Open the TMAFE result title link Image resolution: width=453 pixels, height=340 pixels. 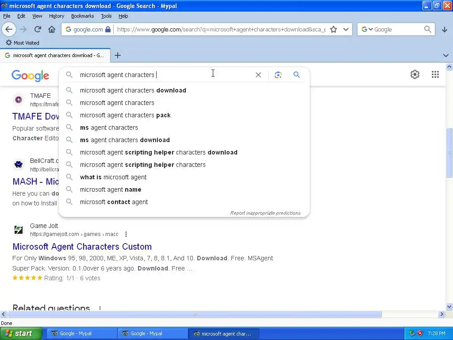point(35,116)
